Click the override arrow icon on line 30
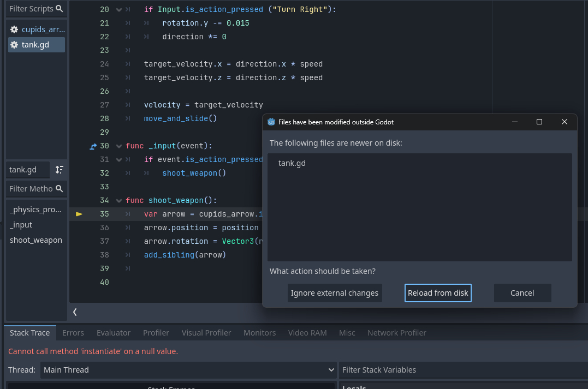 pos(92,146)
